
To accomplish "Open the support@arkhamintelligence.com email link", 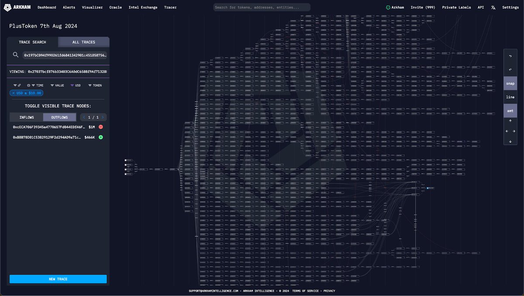I will 213,291.
